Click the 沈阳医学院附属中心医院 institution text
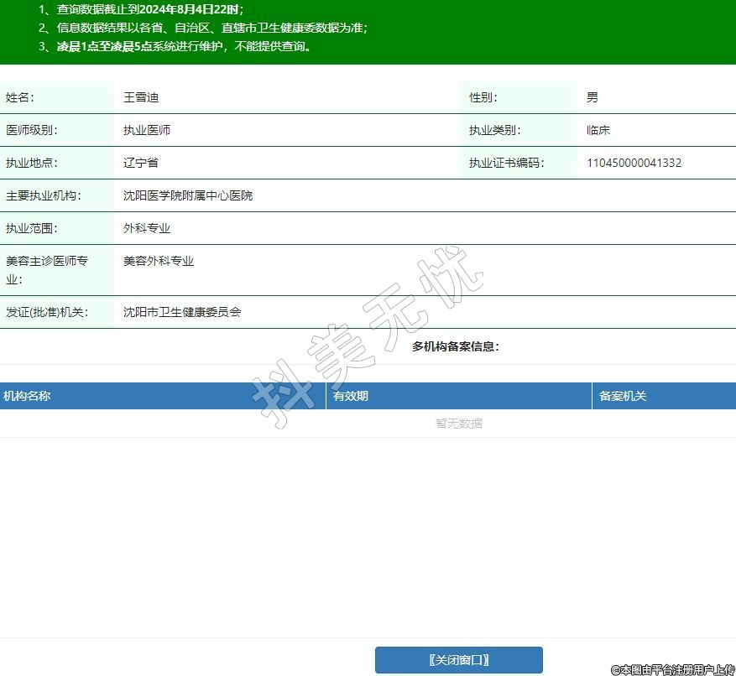The width and height of the screenshot is (736, 676). (188, 195)
